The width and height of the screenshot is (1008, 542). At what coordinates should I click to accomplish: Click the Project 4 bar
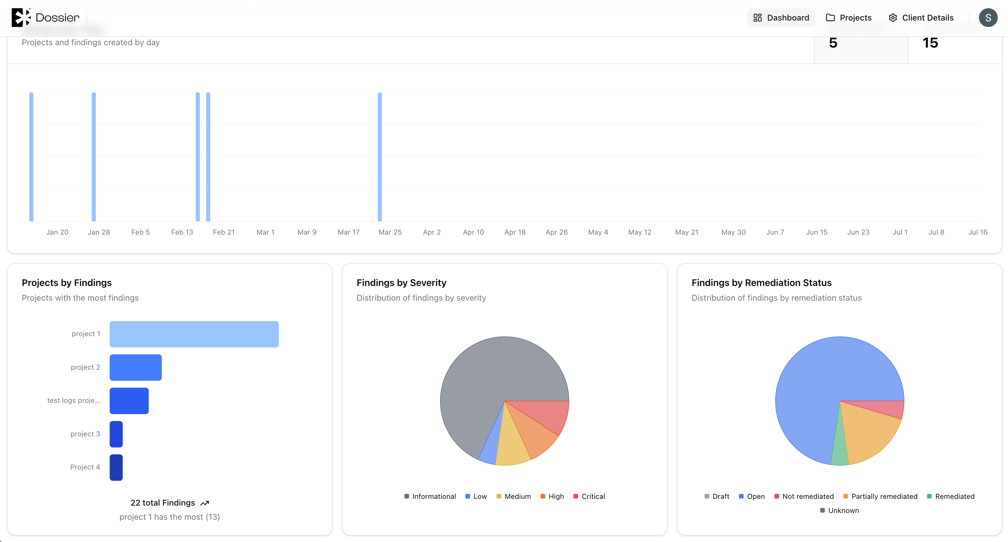pos(116,467)
